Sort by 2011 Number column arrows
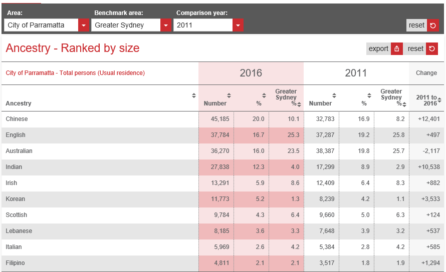This screenshot has height=272, width=446. click(x=334, y=95)
